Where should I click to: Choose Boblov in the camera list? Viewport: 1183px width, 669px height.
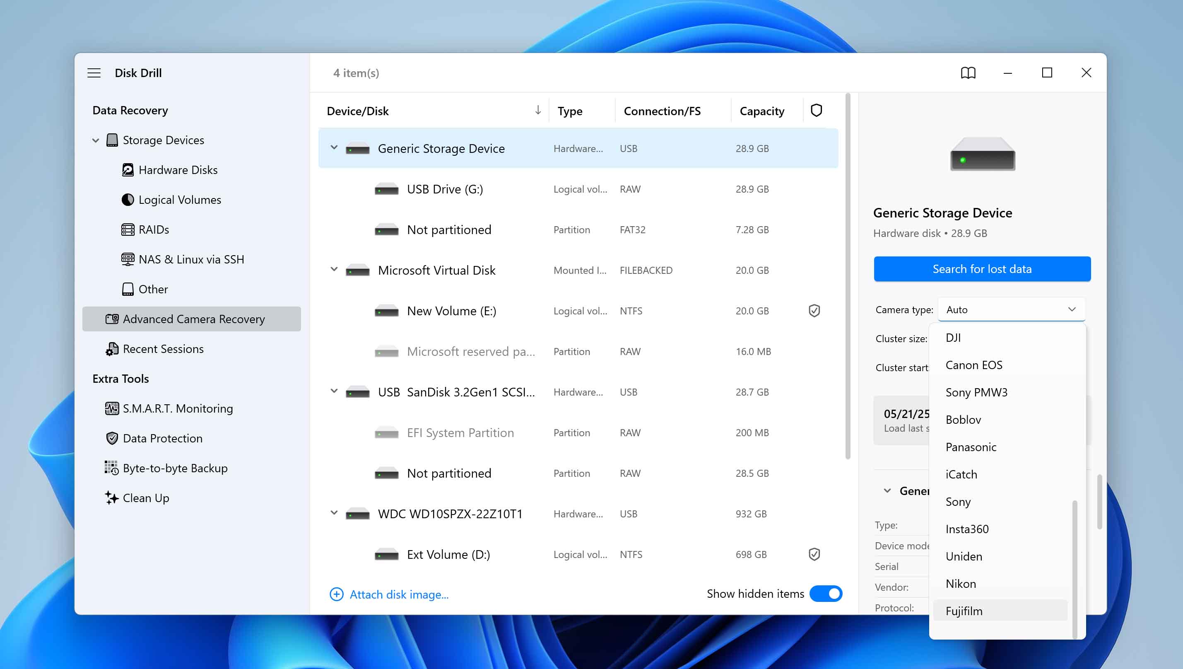[1000, 420]
